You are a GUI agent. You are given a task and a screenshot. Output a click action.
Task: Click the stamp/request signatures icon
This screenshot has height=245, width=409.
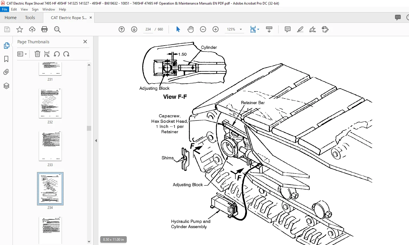pyautogui.click(x=325, y=29)
